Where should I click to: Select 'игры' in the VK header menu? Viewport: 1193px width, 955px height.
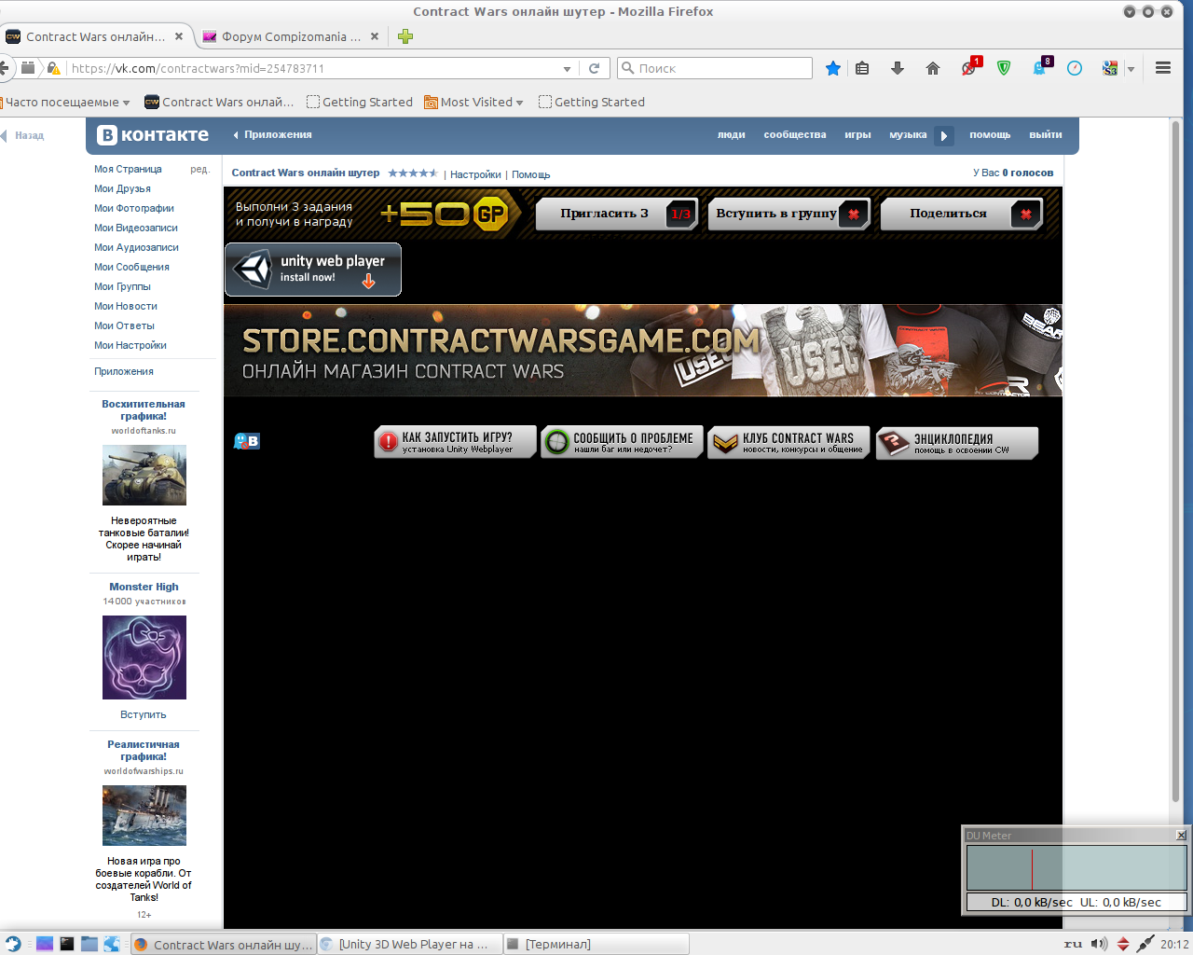coord(857,135)
